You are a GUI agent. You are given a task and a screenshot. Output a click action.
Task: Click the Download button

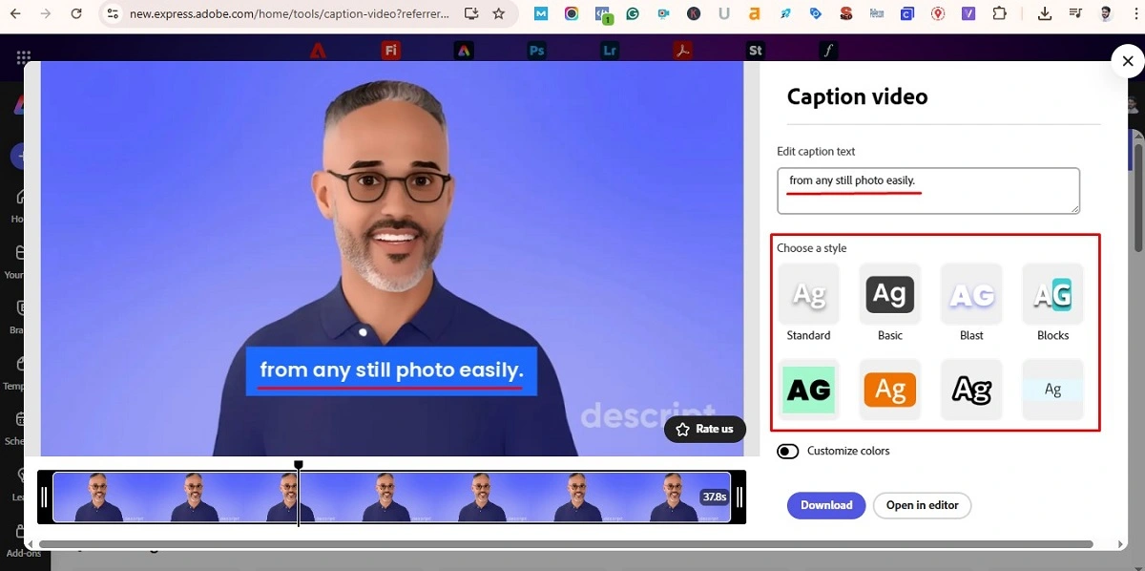pyautogui.click(x=825, y=505)
